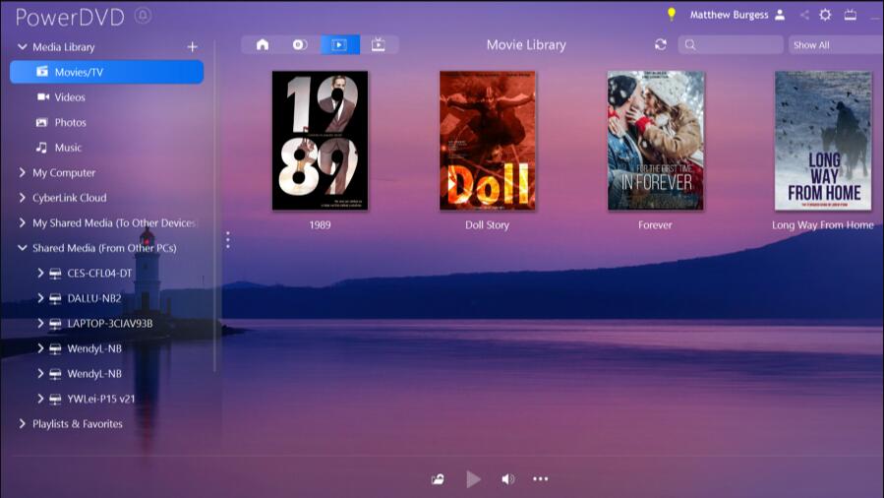Screen dimensions: 884x498
Task: Expand the YWLei-P15 v21 device
Action: coord(40,399)
